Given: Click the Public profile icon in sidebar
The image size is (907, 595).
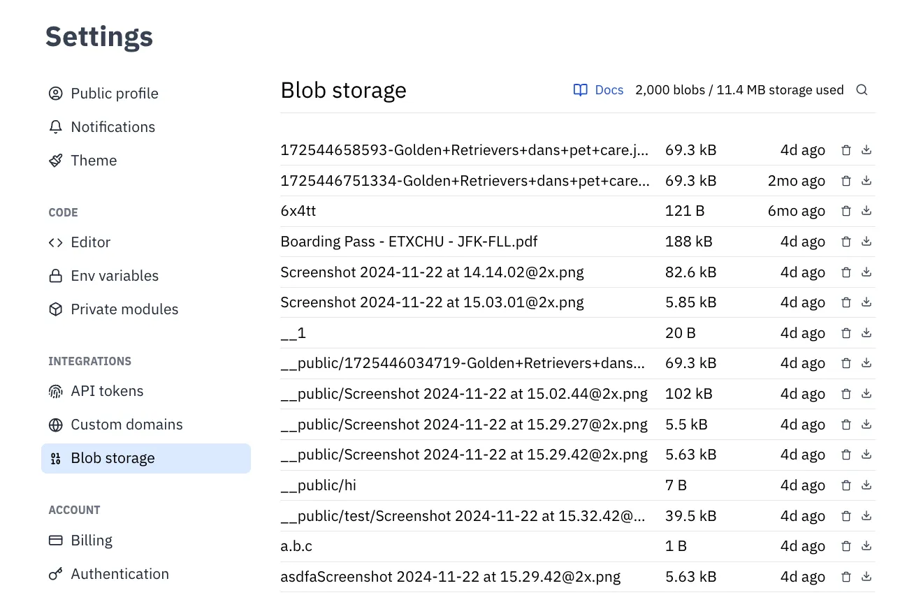Looking at the screenshot, I should (55, 93).
